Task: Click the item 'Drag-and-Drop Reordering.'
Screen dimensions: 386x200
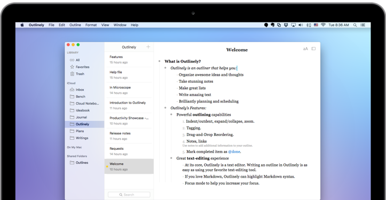Action: click(210, 134)
